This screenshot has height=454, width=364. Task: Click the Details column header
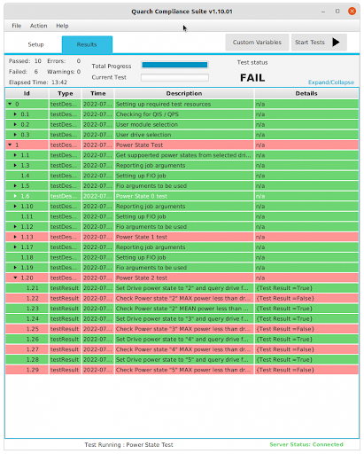click(306, 93)
